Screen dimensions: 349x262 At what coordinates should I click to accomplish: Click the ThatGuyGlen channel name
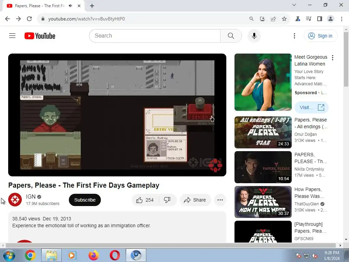pyautogui.click(x=306, y=204)
